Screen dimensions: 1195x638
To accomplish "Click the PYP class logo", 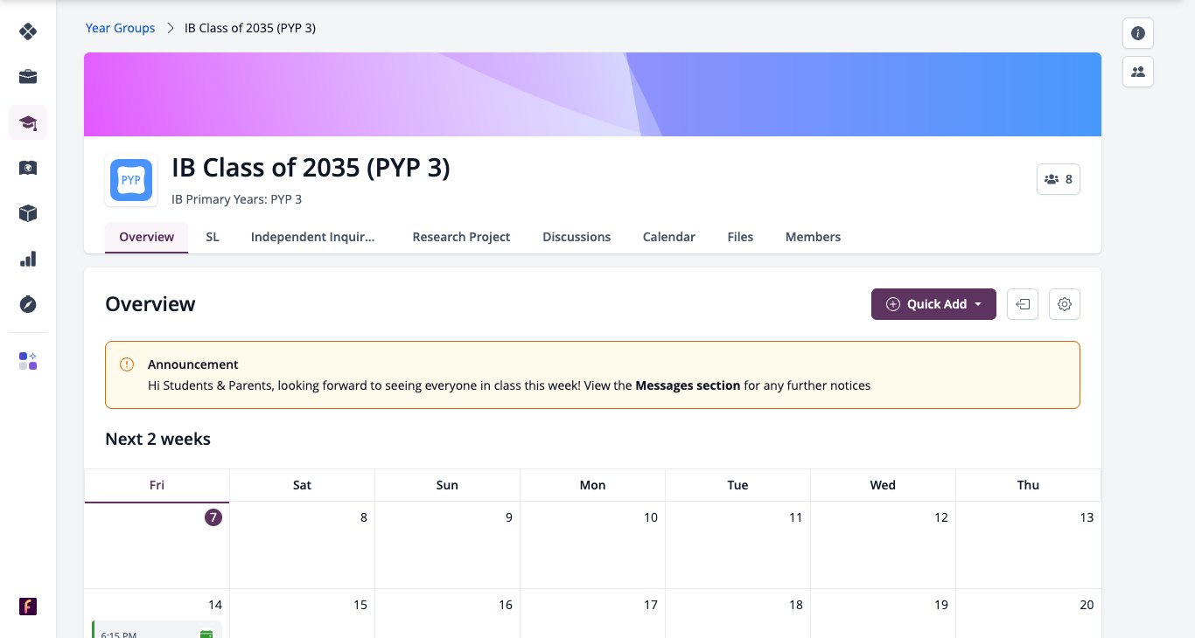I will point(131,181).
